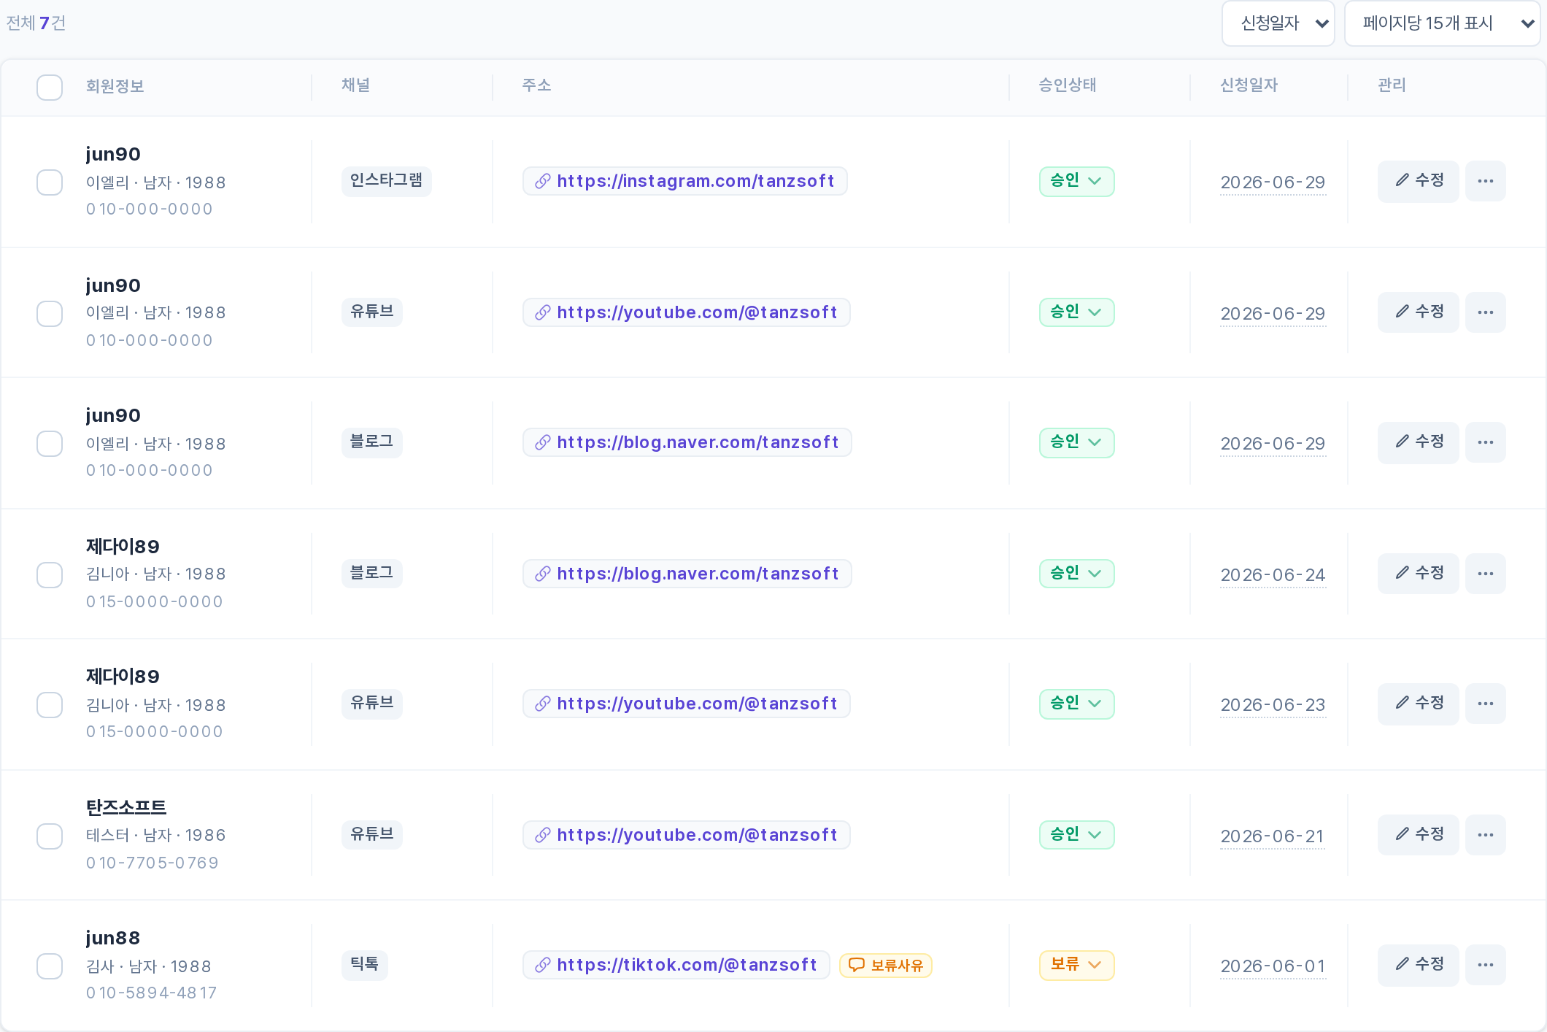This screenshot has width=1547, height=1032.
Task: Click the 2026-06-01 date
Action: coord(1273,966)
